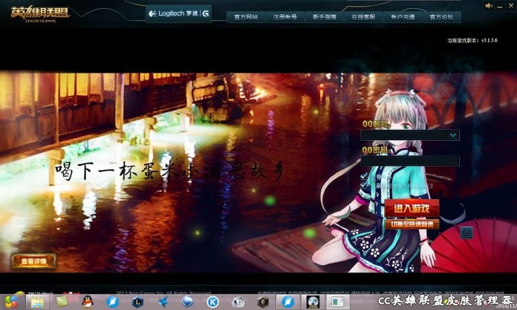Click the 查看详情 button
The height and width of the screenshot is (310, 517).
coord(33,262)
